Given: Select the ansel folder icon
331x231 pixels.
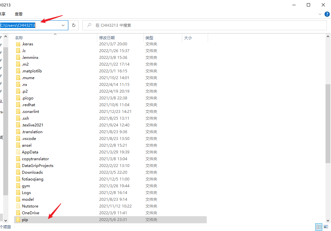Looking at the screenshot, I should [18, 145].
